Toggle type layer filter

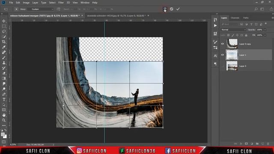pos(251,24)
